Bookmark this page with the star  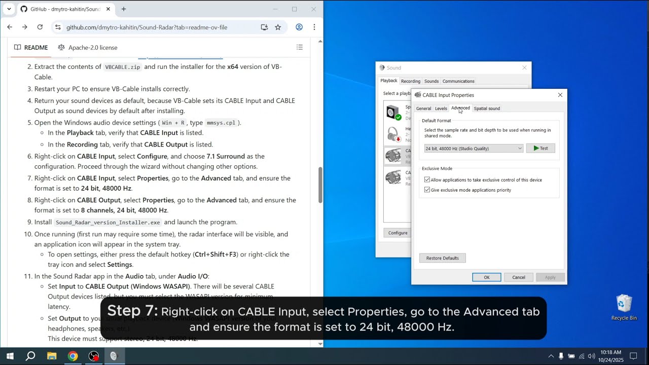click(x=278, y=27)
